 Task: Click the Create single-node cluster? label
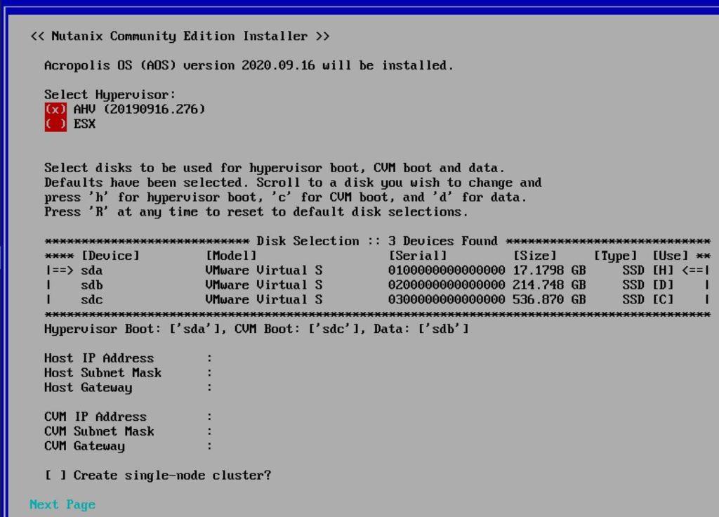pyautogui.click(x=173, y=476)
